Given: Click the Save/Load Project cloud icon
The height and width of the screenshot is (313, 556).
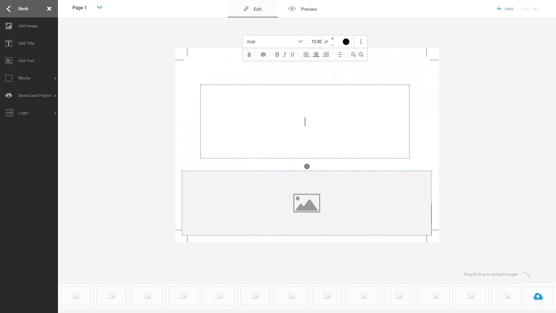Looking at the screenshot, I should [x=8, y=95].
